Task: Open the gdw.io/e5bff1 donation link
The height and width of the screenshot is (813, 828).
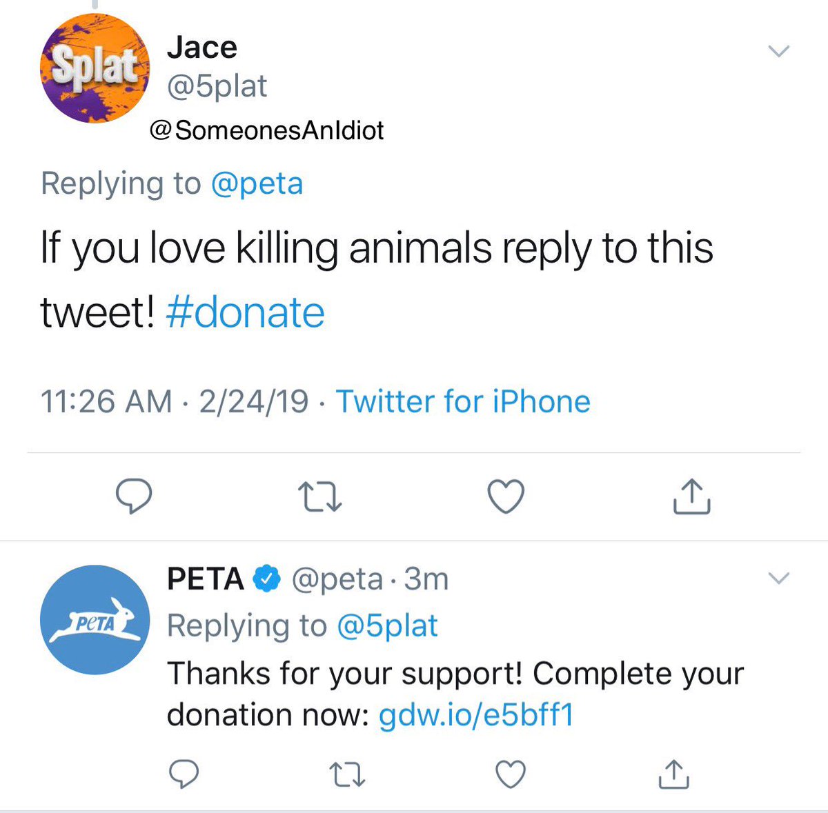Action: [x=476, y=715]
